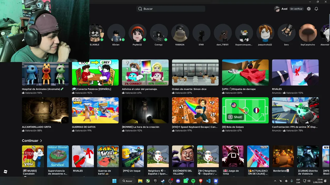Open Visual Studio Code from the taskbar
The height and width of the screenshot is (185, 330).
pyautogui.click(x=208, y=181)
